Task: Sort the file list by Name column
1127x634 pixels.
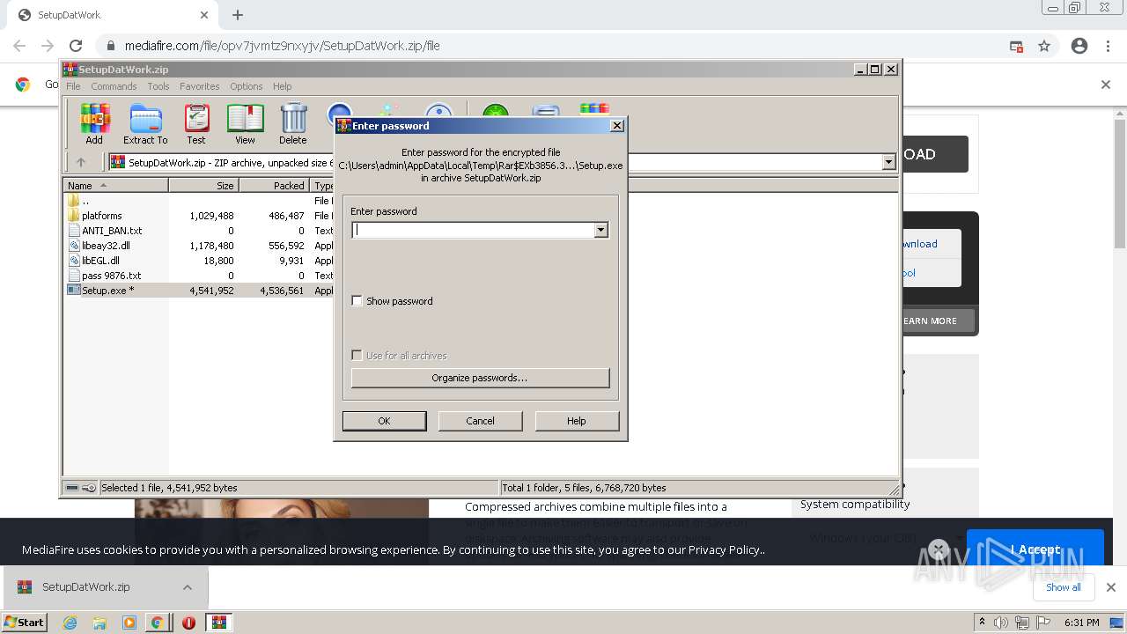Action: tap(116, 186)
